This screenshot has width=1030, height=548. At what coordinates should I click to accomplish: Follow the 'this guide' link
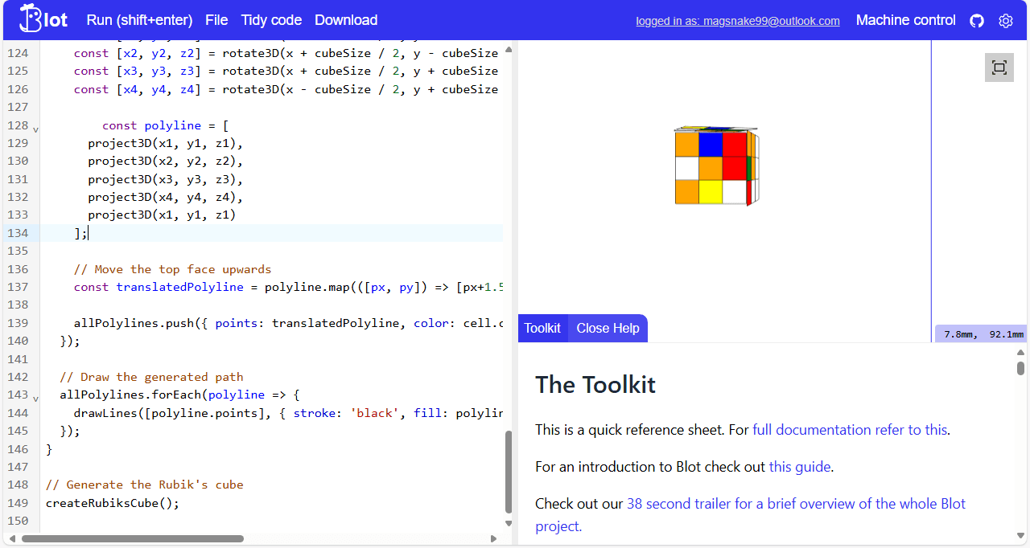pos(800,467)
